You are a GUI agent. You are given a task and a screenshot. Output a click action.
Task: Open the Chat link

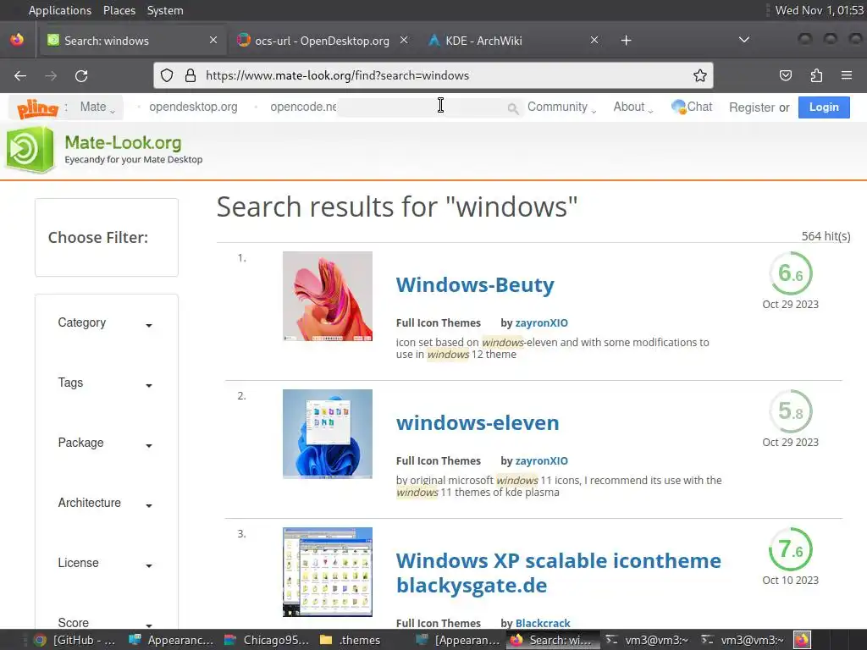point(692,107)
